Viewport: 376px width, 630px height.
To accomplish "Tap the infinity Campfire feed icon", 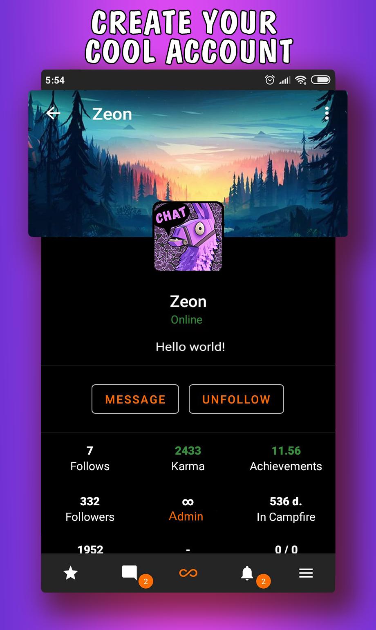I will coord(188,573).
